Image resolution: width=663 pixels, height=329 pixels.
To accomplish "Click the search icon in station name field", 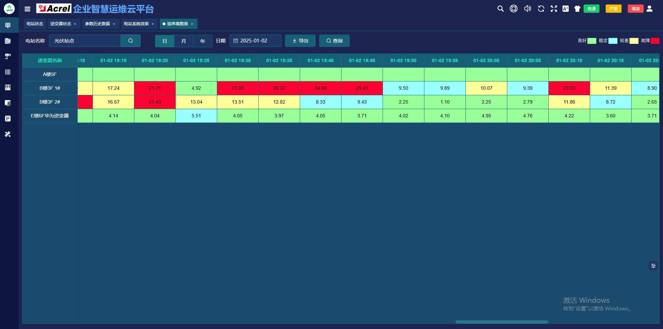I will [x=131, y=41].
